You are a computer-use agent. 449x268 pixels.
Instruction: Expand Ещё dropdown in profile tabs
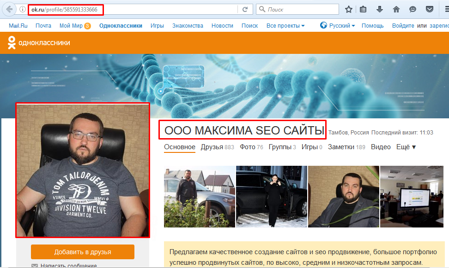click(x=406, y=147)
